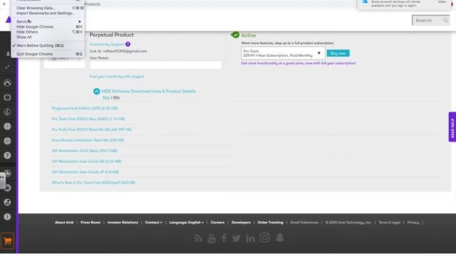Open the Twitter icon in the footer
This screenshot has width=456, height=256.
click(236, 238)
